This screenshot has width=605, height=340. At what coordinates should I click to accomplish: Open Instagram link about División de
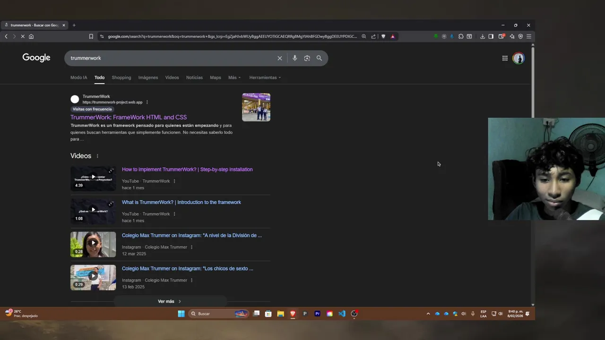(192, 235)
